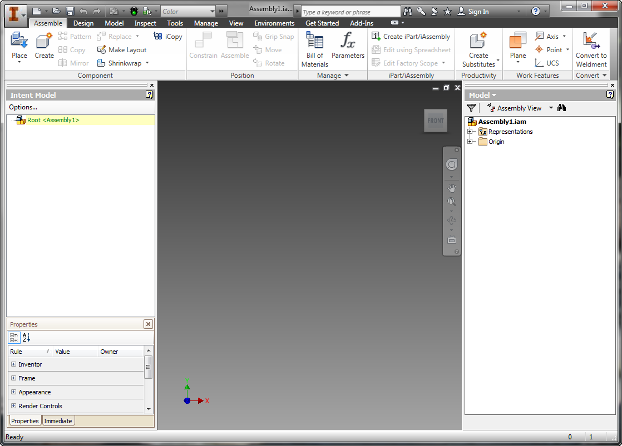Select the Pan hand tool in navigation bar

click(451, 188)
